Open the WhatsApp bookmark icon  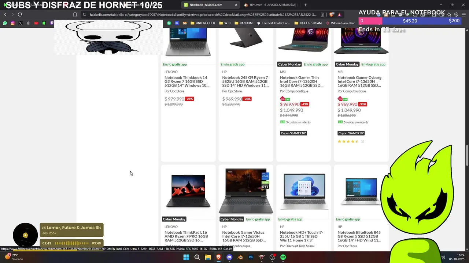tap(5, 23)
